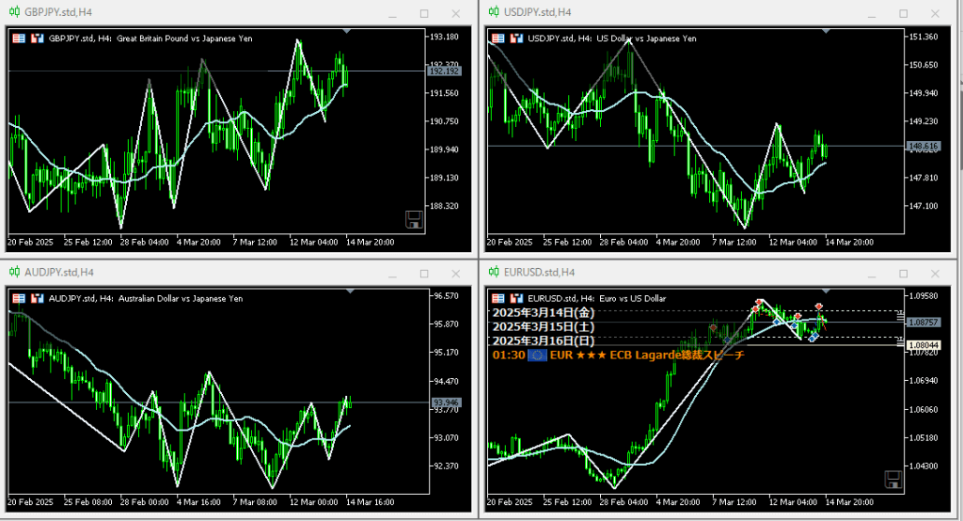This screenshot has height=521, width=963.
Task: Click the Depth of Market icon in AUDJPY chart
Action: click(19, 298)
